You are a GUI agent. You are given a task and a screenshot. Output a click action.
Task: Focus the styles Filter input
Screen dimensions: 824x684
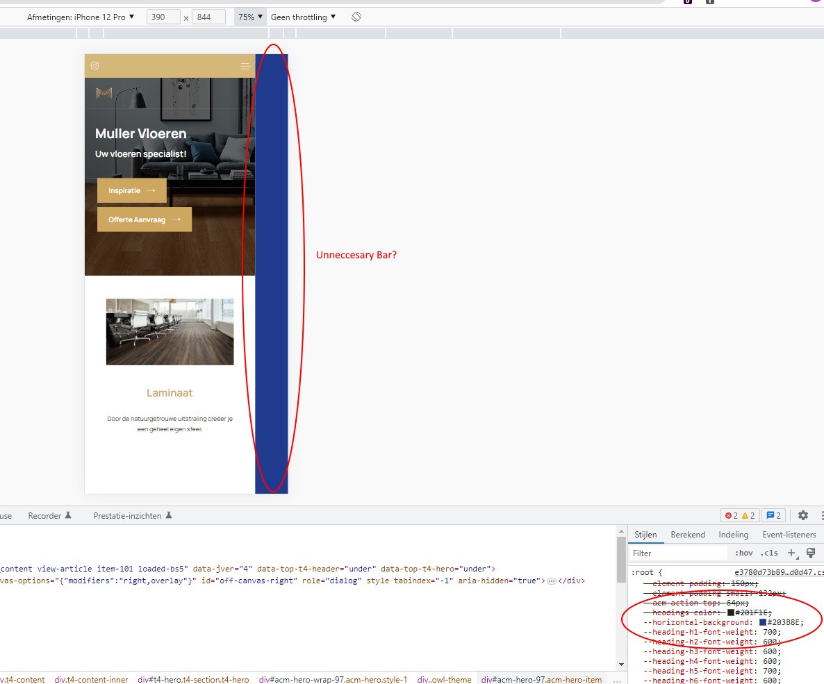tap(678, 553)
